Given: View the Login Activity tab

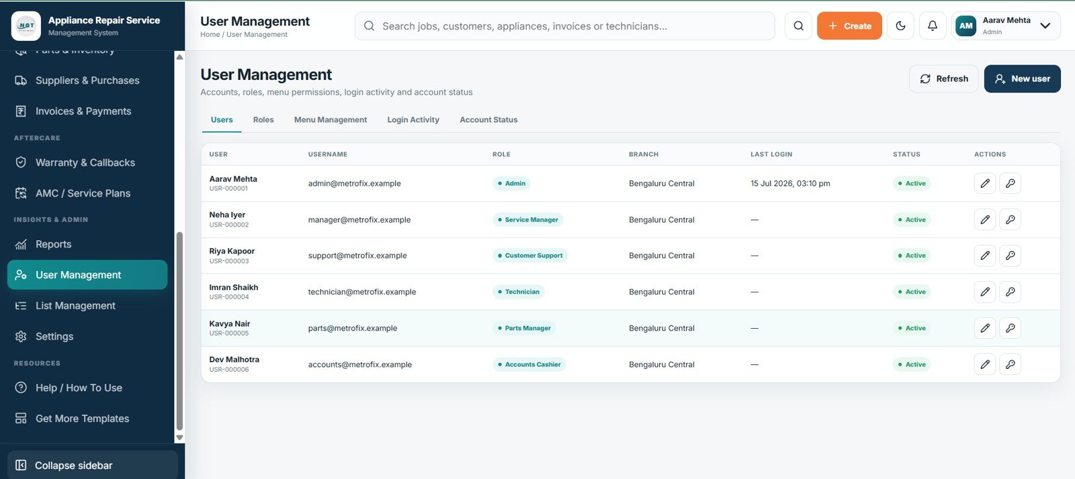Looking at the screenshot, I should (413, 120).
